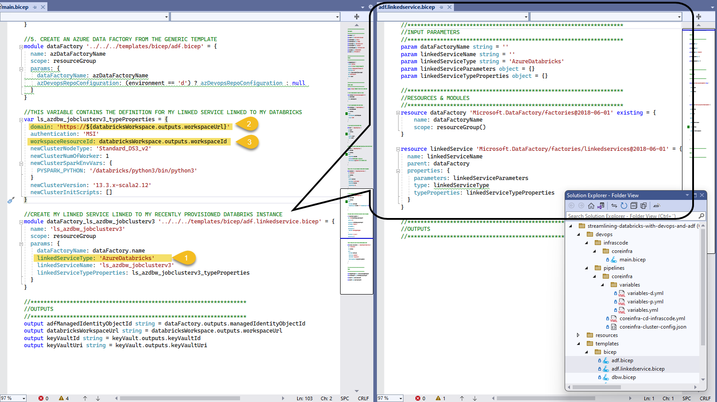Click the split editor icon in adf.linkedservice.bicep pane
This screenshot has width=717, height=402.
coord(698,17)
